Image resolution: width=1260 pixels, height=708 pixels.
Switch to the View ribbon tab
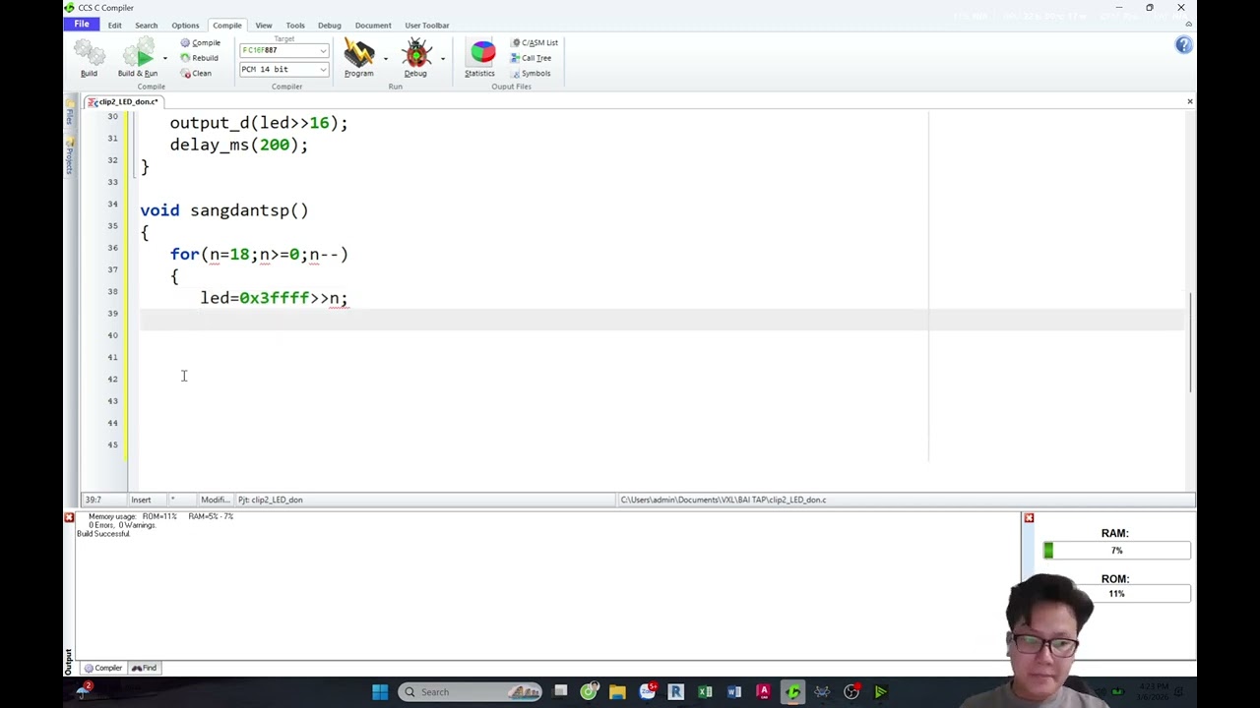264,26
